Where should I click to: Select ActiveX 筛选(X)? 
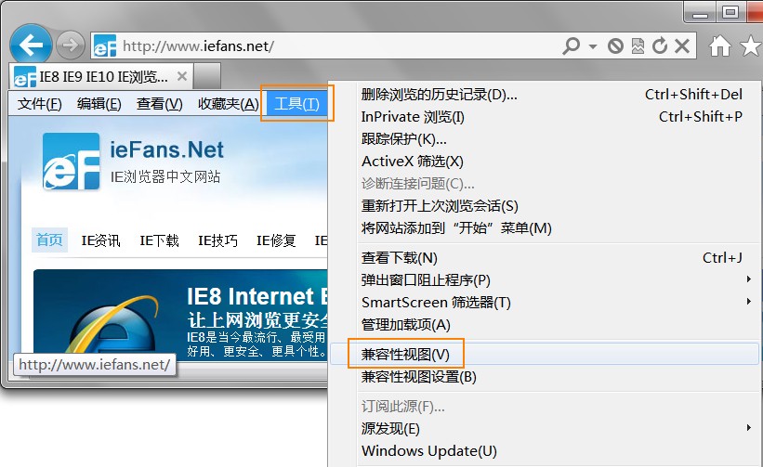point(544,162)
